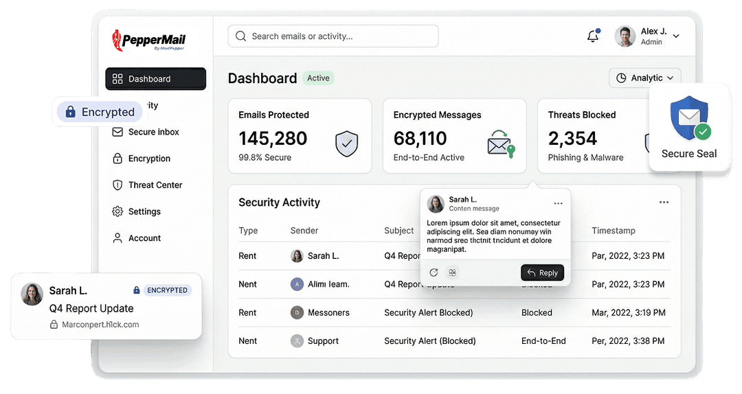Toggle the Encrypted lock pill
742x394 pixels.
tap(99, 112)
